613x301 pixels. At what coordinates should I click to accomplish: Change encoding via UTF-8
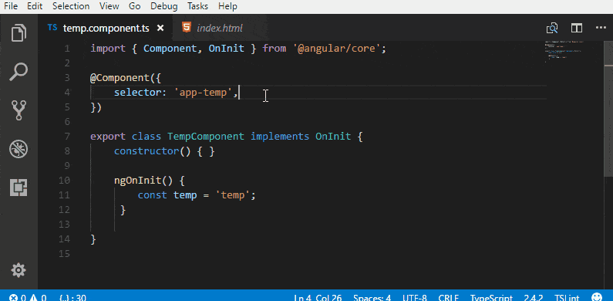pyautogui.click(x=414, y=298)
